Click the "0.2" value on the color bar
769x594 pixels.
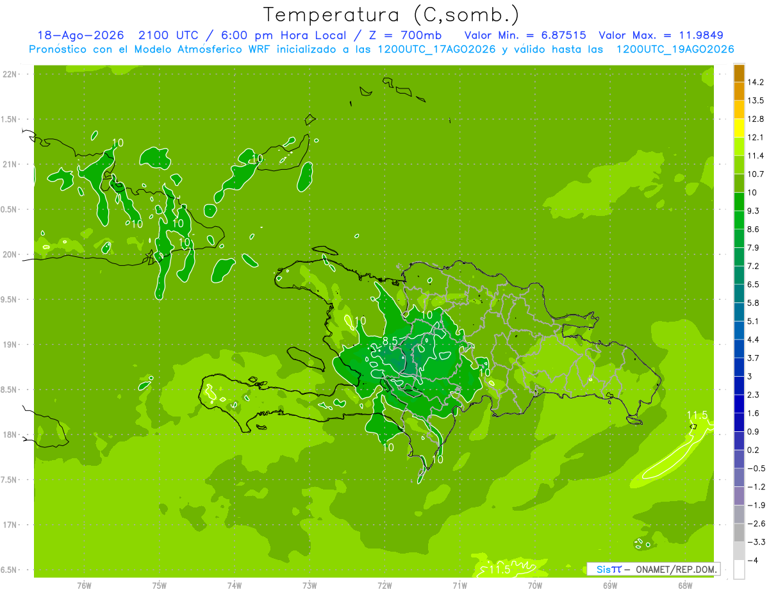pyautogui.click(x=753, y=449)
